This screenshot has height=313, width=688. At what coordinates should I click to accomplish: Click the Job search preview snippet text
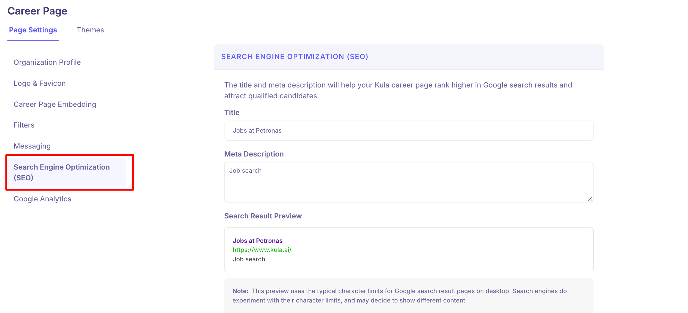pos(249,259)
